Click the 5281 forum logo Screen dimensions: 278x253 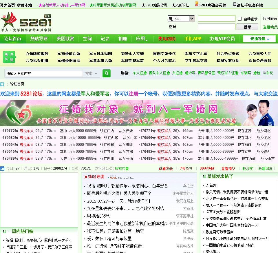26,22
